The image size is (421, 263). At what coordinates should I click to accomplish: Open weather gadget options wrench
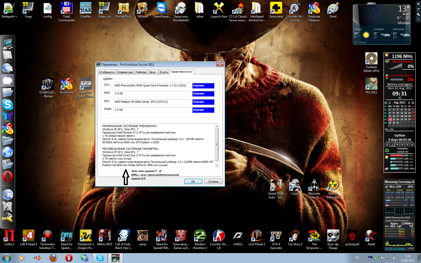418,14
